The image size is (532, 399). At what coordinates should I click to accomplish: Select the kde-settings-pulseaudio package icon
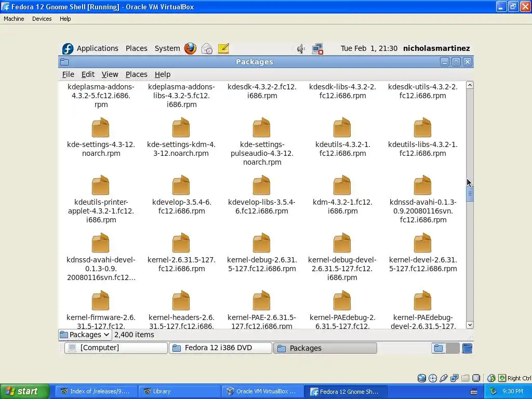[261, 127]
